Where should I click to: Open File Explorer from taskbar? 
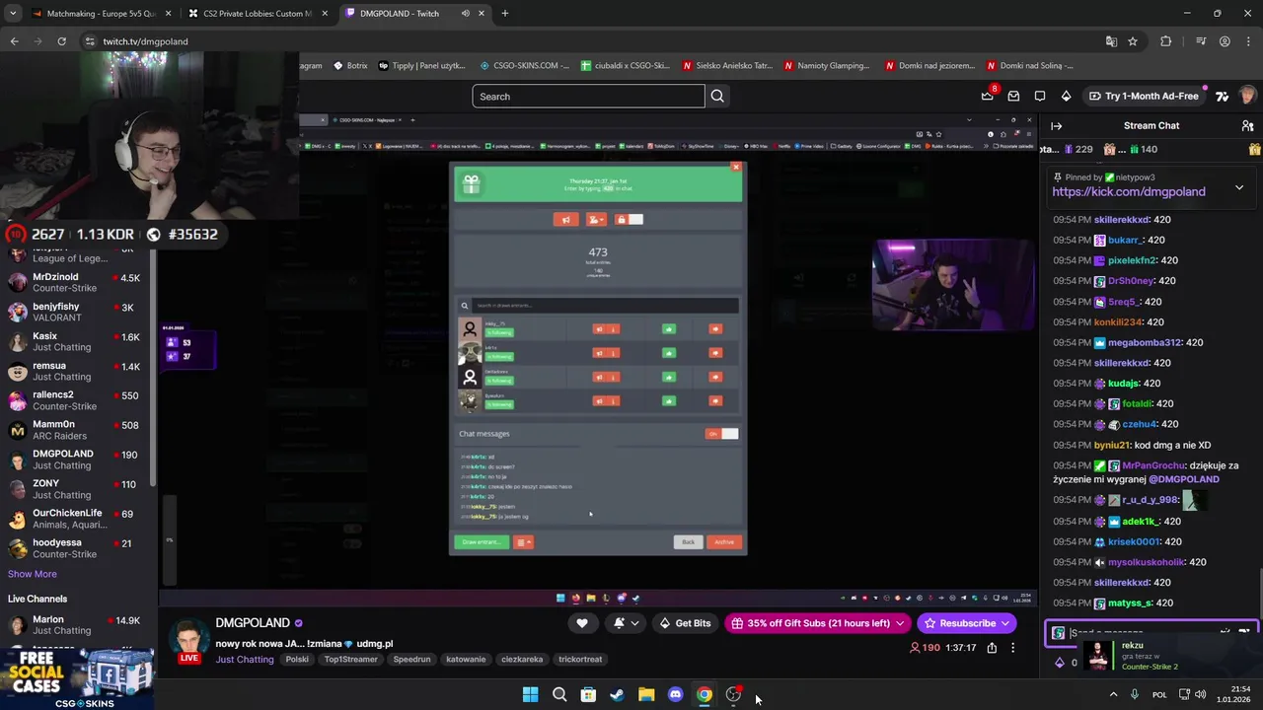click(x=646, y=694)
